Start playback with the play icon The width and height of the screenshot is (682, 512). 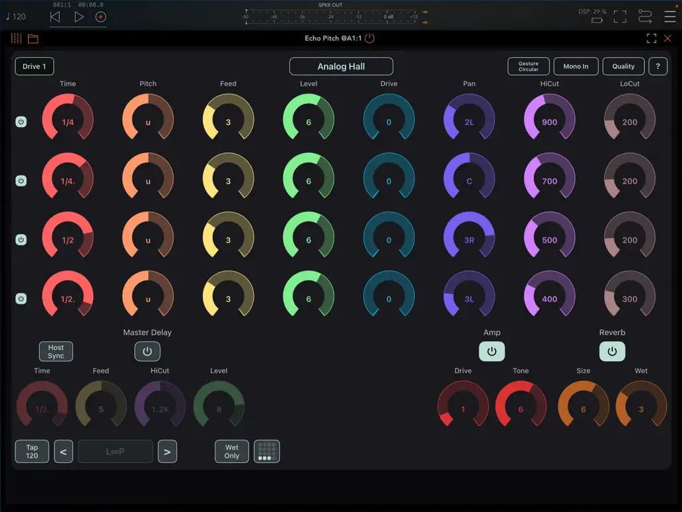pos(78,17)
